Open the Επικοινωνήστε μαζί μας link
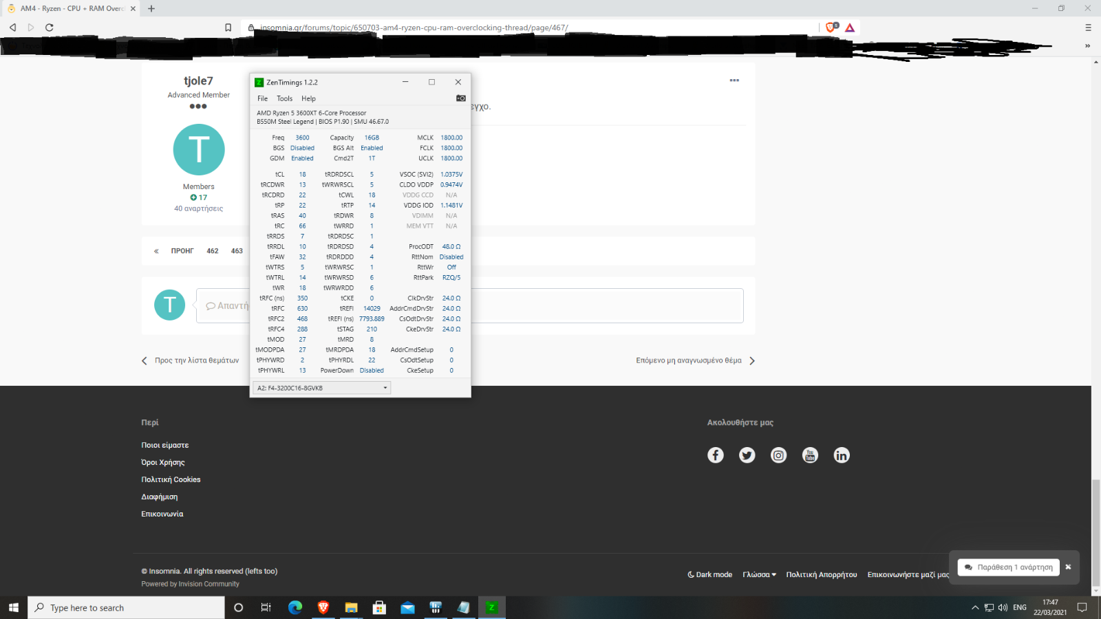This screenshot has height=619, width=1101. pyautogui.click(x=908, y=574)
